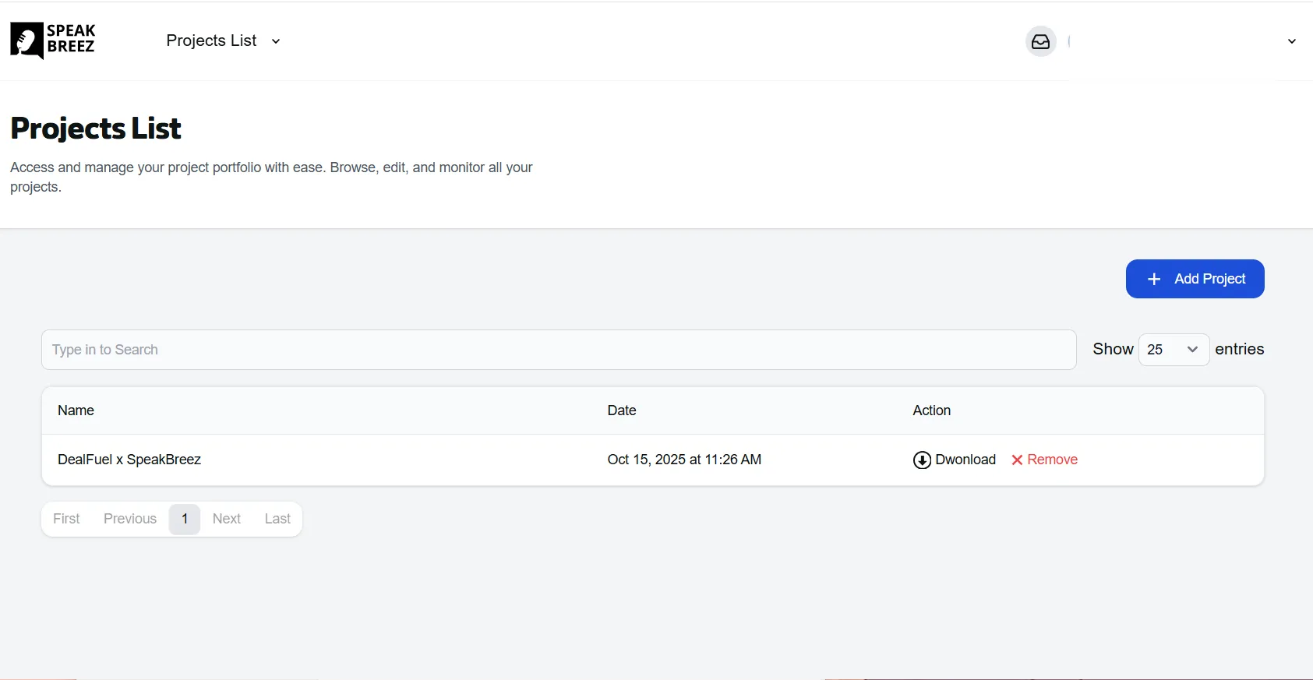Go to the Last page

coord(277,519)
